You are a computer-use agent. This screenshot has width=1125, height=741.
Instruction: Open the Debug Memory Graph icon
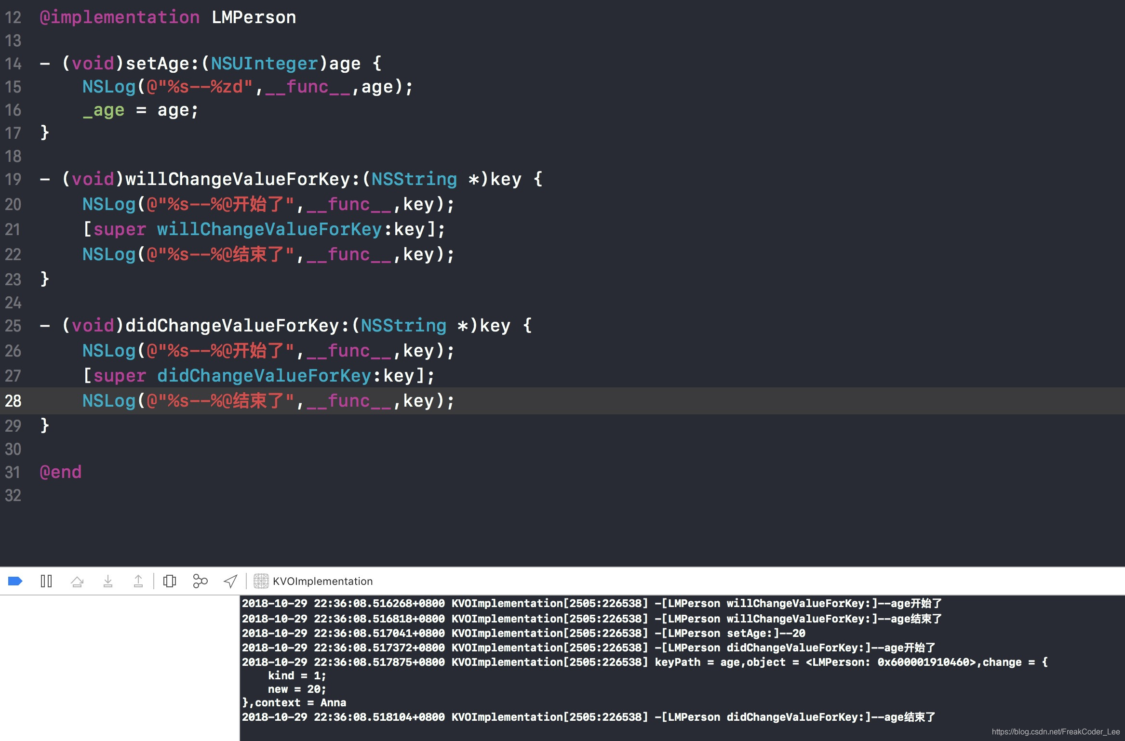pyautogui.click(x=200, y=581)
